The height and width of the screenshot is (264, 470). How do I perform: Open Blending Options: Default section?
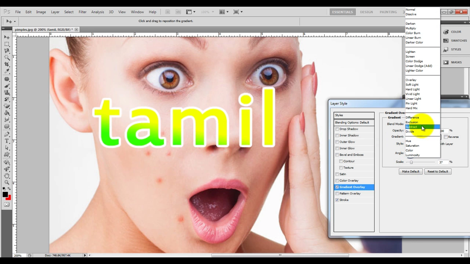point(354,122)
